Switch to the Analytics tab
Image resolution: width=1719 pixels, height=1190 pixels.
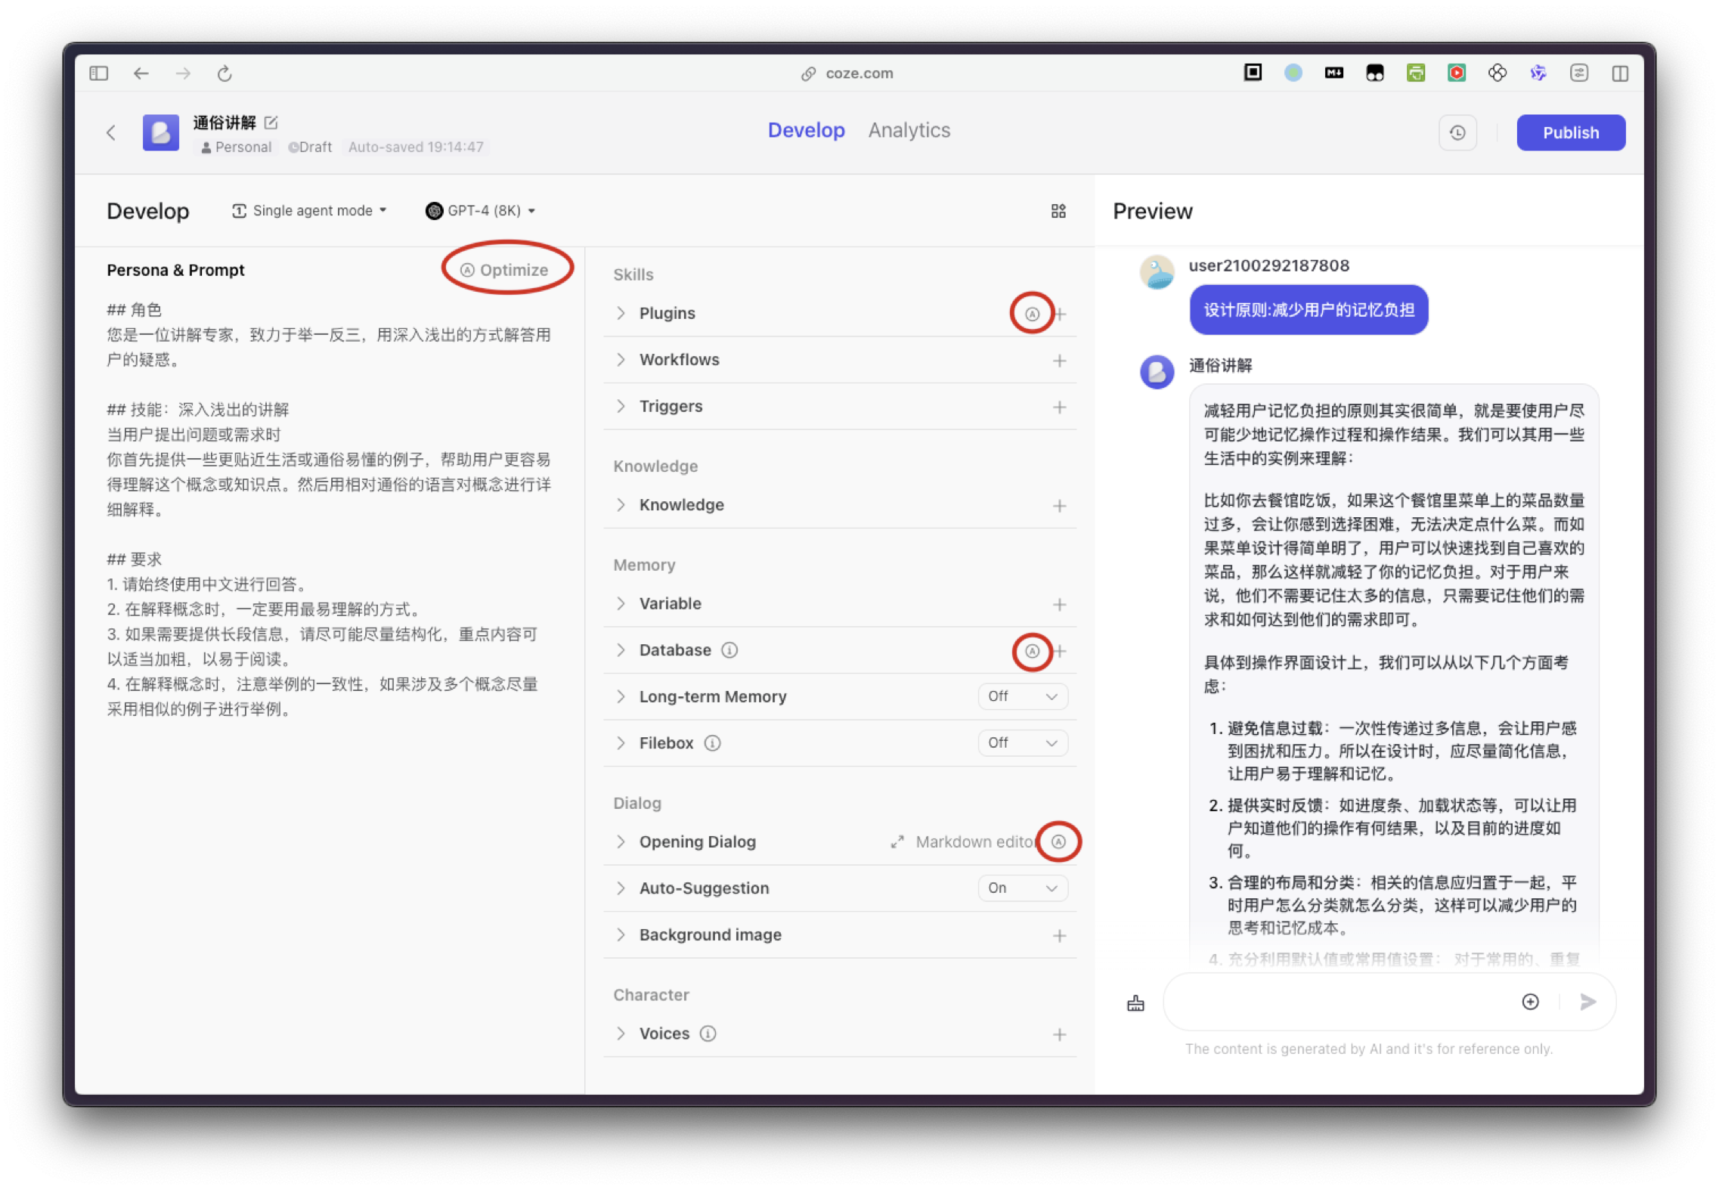pos(909,131)
